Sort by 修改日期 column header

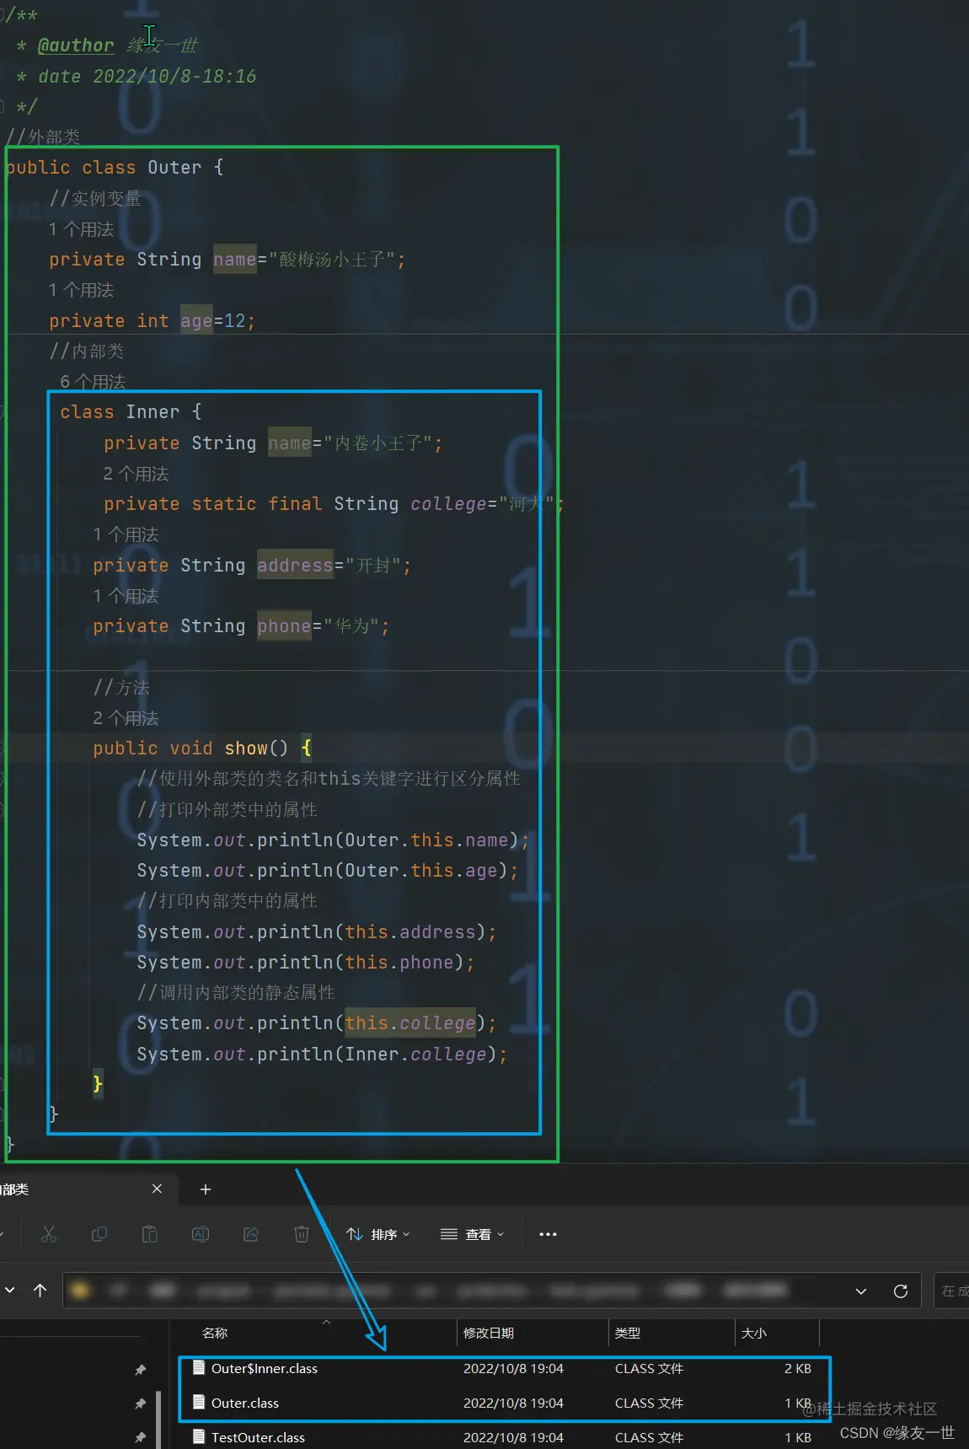(489, 1333)
